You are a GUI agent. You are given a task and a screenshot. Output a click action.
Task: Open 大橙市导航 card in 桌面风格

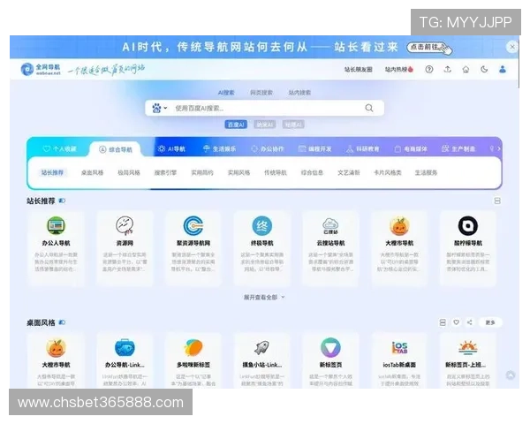coord(57,361)
